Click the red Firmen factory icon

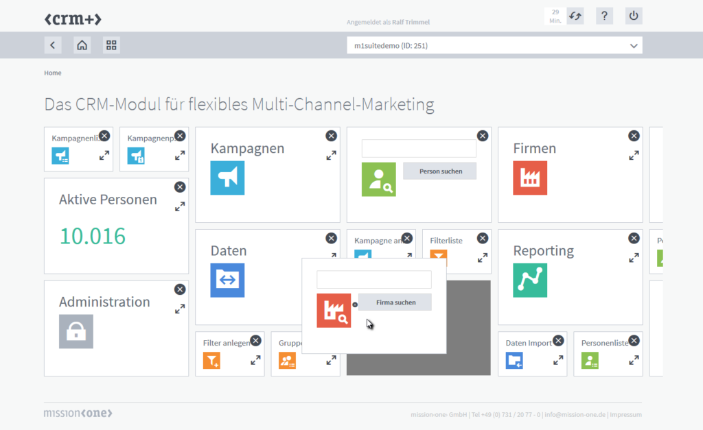click(530, 178)
